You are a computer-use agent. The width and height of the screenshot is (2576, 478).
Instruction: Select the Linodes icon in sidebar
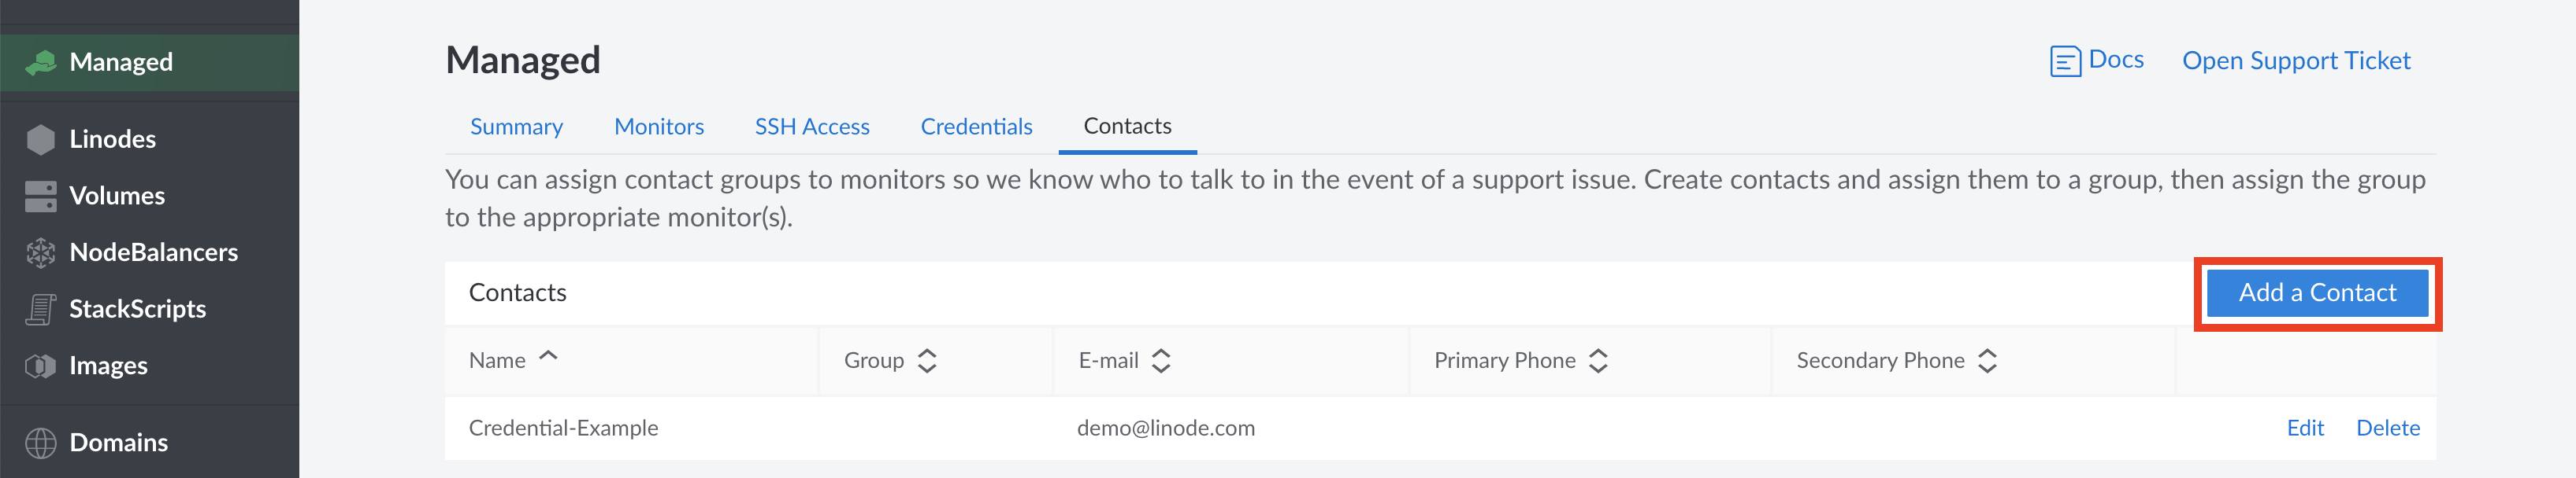[39, 138]
